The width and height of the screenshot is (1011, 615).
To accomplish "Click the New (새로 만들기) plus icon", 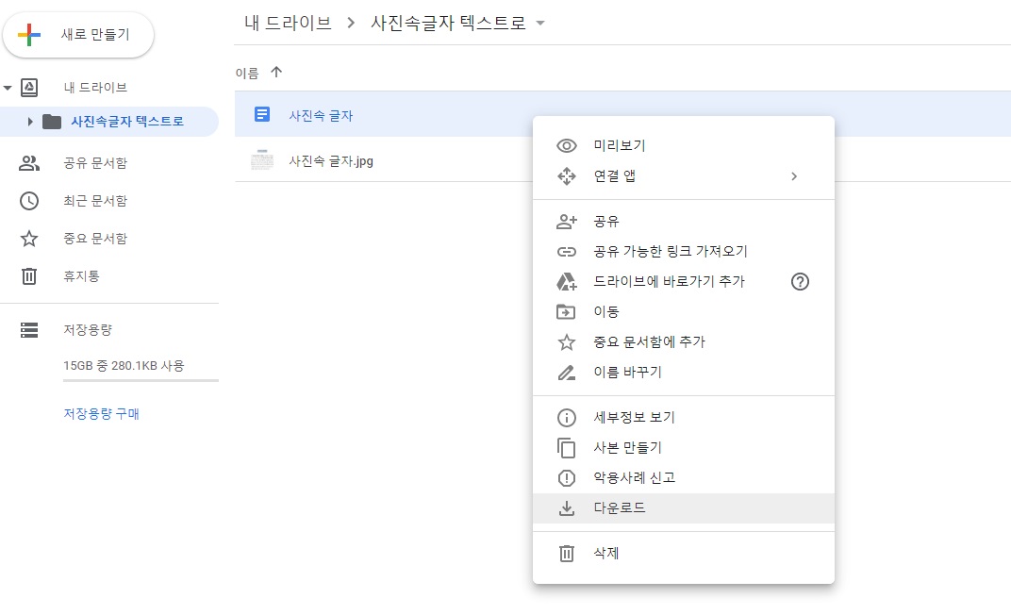I will click(x=27, y=34).
